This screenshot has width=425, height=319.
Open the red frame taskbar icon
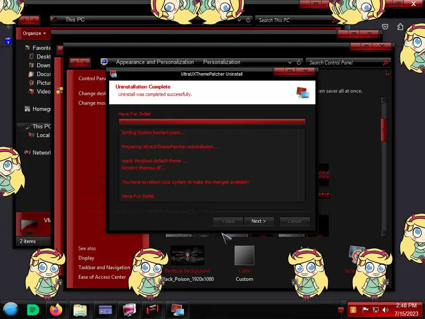[x=152, y=310]
